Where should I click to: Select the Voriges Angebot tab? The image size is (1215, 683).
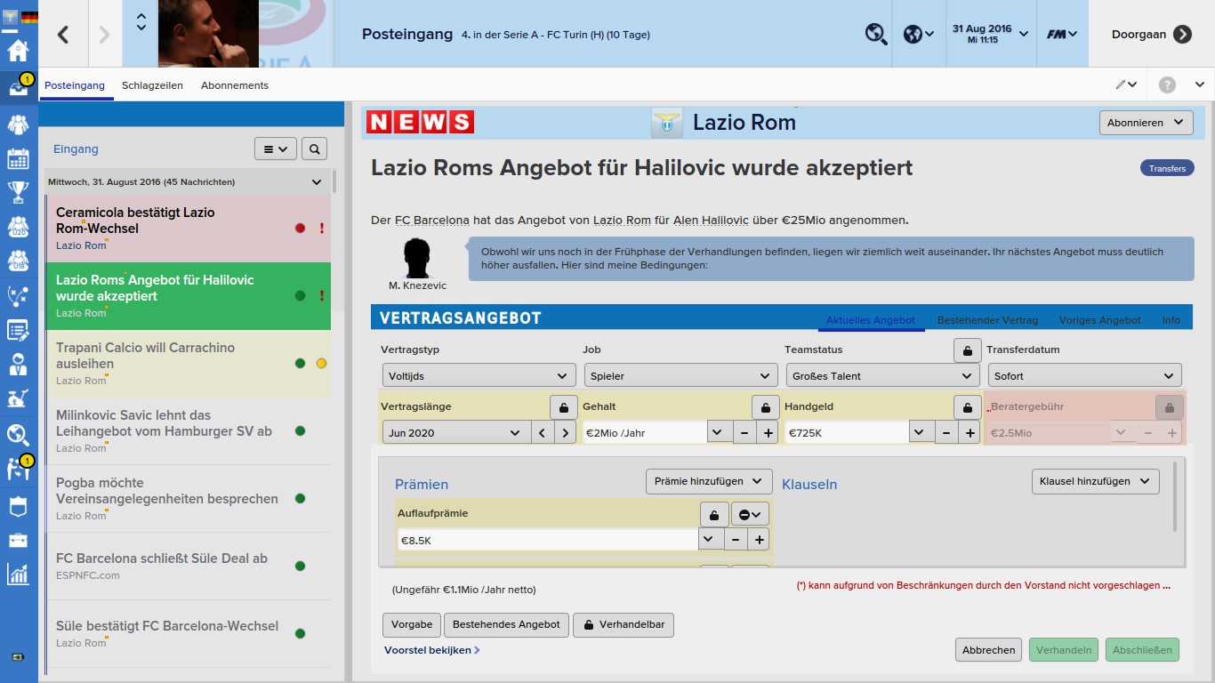pos(1100,320)
